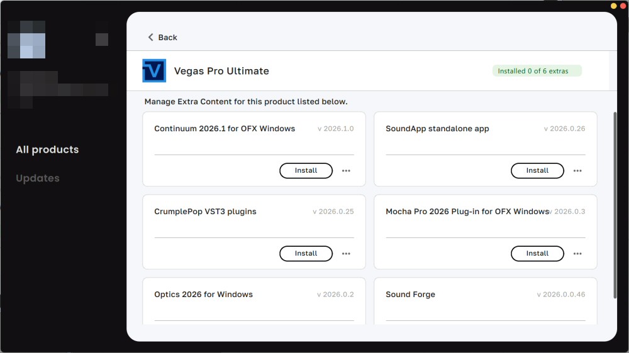Go back using the Back arrow
This screenshot has width=629, height=353.
(x=162, y=38)
